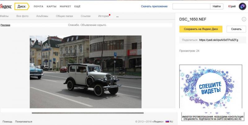
Task: Open the vintage car photo preview
Action: tap(86, 72)
